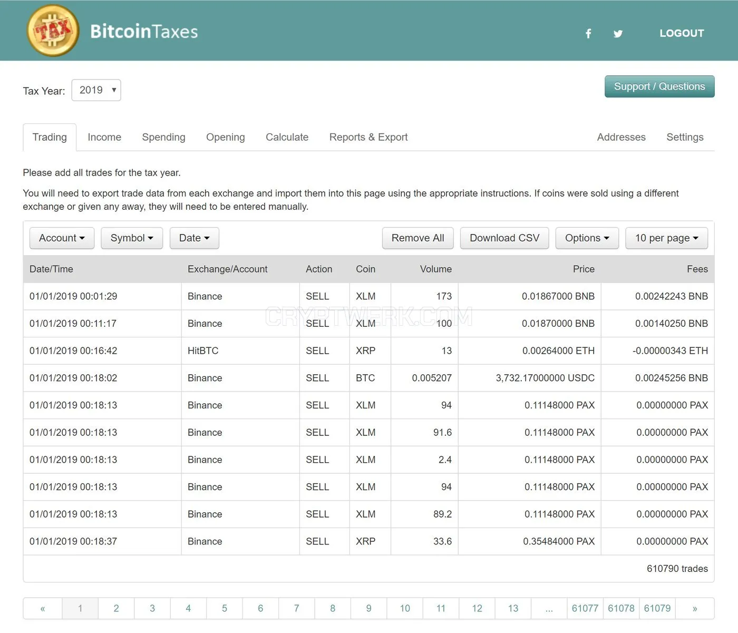Screen dimensions: 738x633
Task: Go to page 11 in pagination
Action: pyautogui.click(x=441, y=608)
